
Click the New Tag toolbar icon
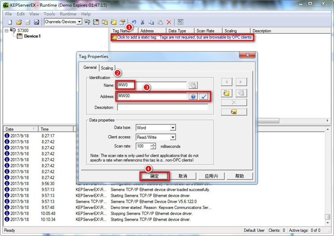click(x=113, y=22)
